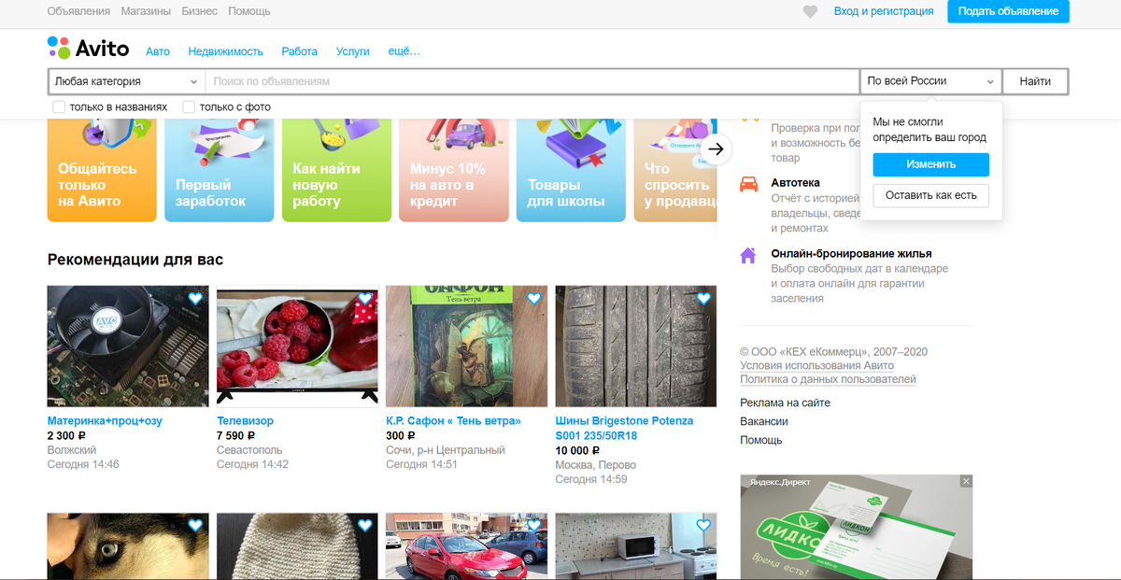Viewport: 1121px width, 580px height.
Task: Open 'Первый заработок' story card
Action: [x=220, y=169]
